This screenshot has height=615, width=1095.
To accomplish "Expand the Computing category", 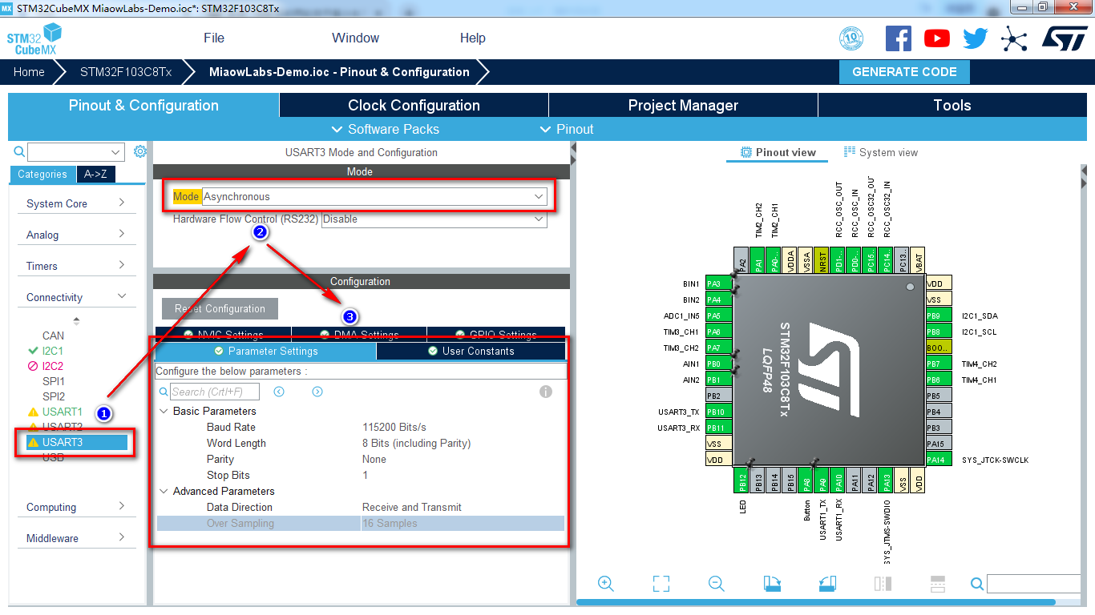I will tap(76, 507).
